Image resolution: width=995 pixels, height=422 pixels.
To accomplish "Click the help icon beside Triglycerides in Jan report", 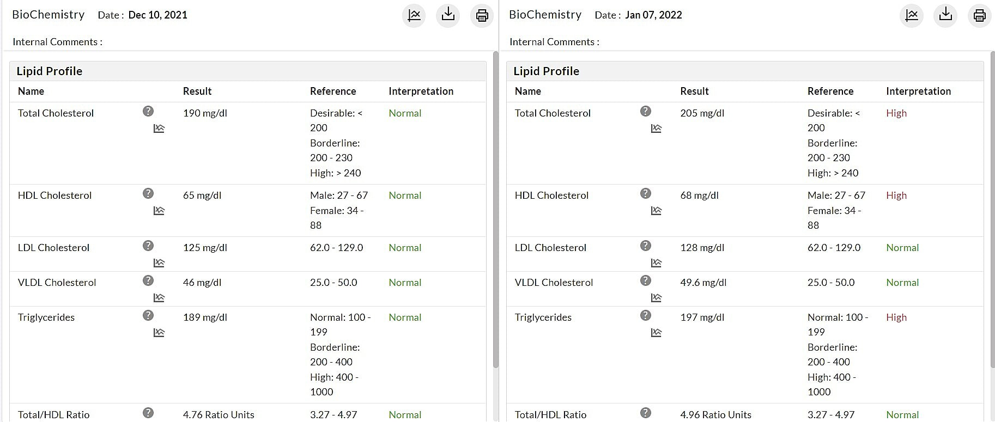I will pyautogui.click(x=646, y=315).
